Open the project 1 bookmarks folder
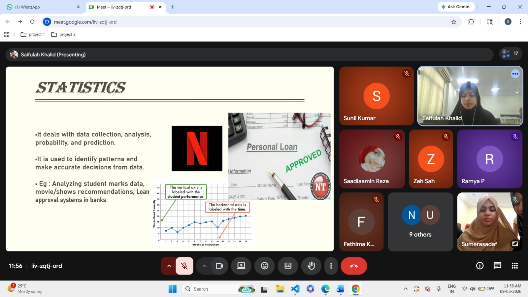 (x=33, y=34)
